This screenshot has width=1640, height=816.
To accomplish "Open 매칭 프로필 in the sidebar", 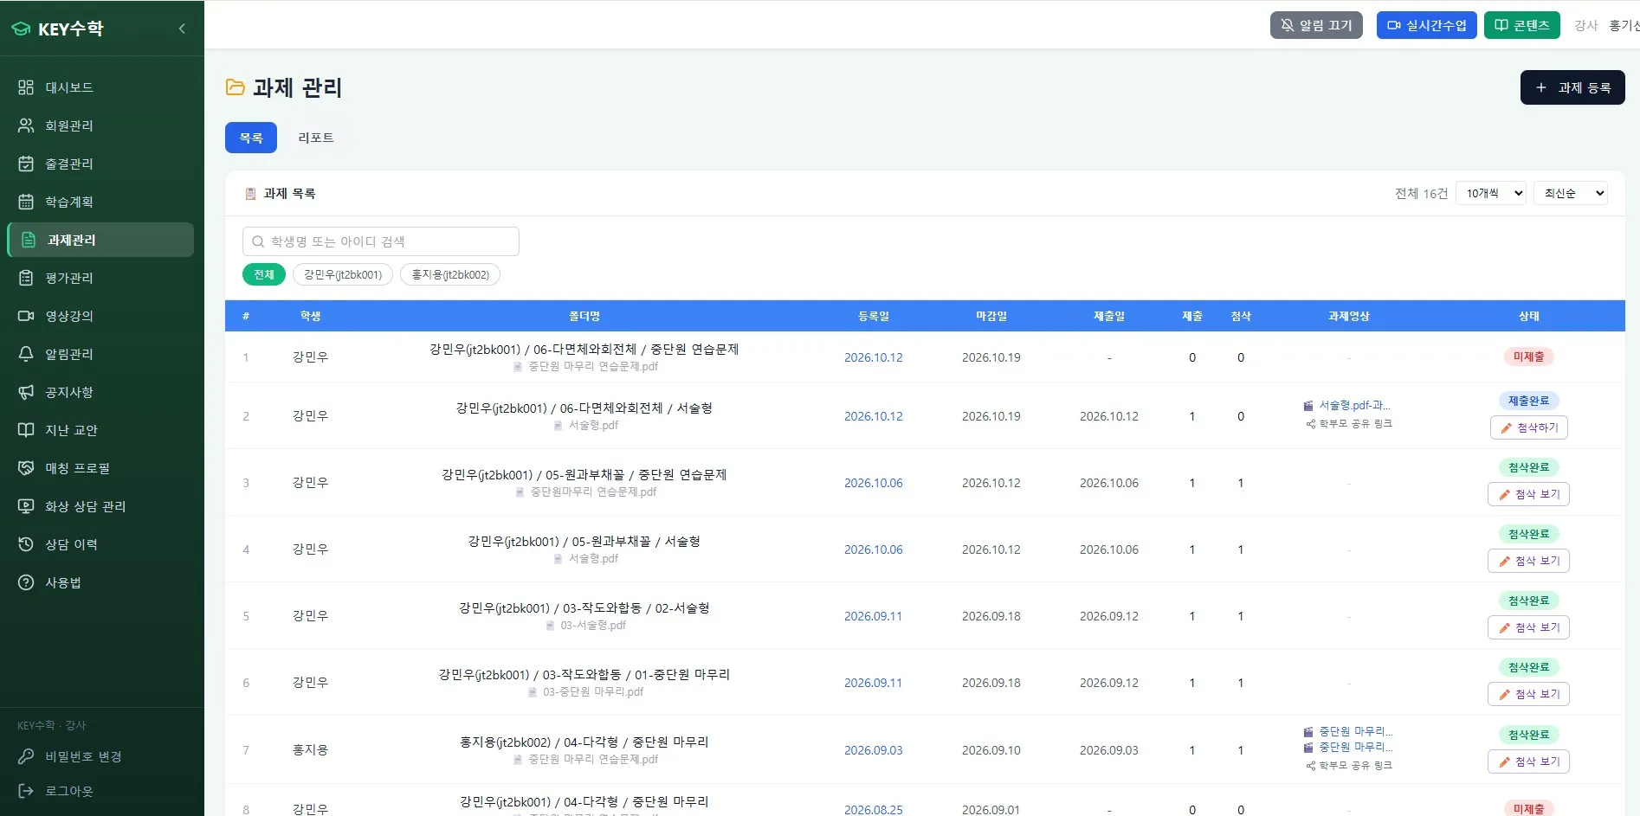I will (x=101, y=468).
